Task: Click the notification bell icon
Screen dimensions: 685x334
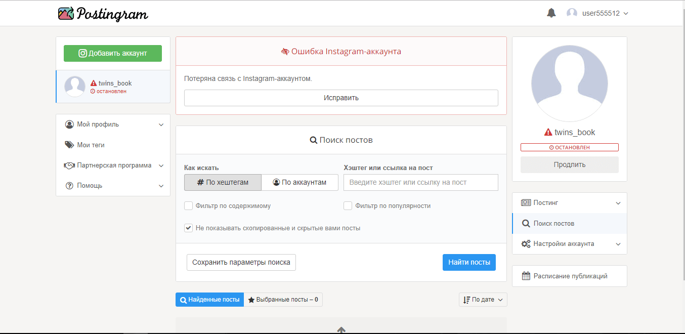Action: click(551, 13)
